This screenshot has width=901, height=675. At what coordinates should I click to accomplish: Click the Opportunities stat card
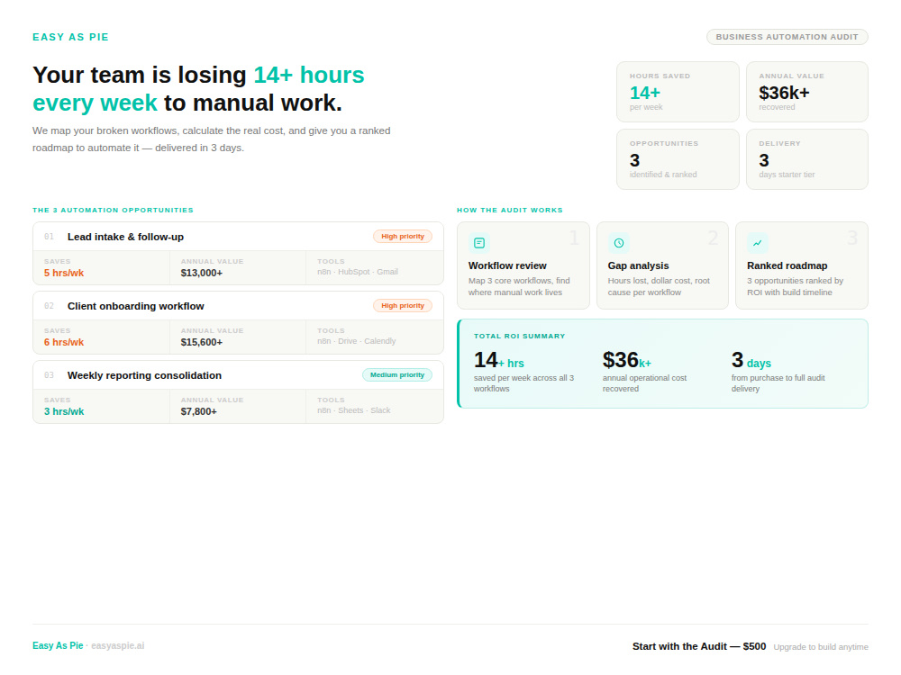[678, 159]
